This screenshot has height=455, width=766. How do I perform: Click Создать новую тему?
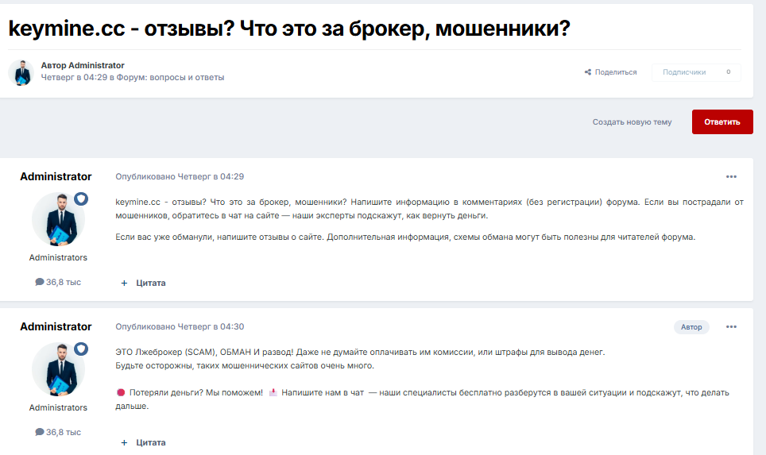(632, 122)
